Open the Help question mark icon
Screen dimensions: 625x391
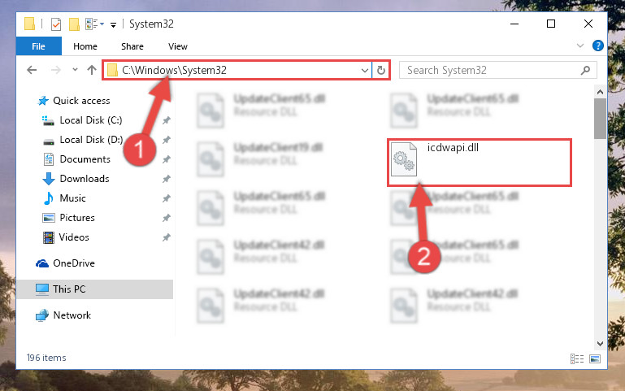point(598,46)
